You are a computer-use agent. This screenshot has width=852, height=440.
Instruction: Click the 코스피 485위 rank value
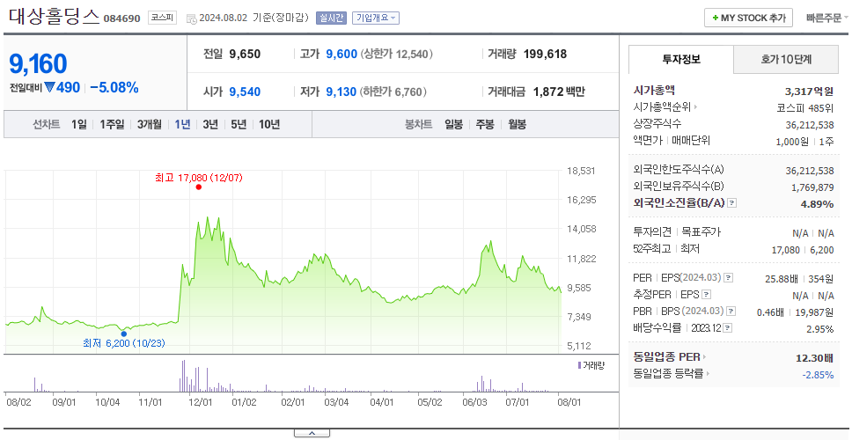[804, 107]
